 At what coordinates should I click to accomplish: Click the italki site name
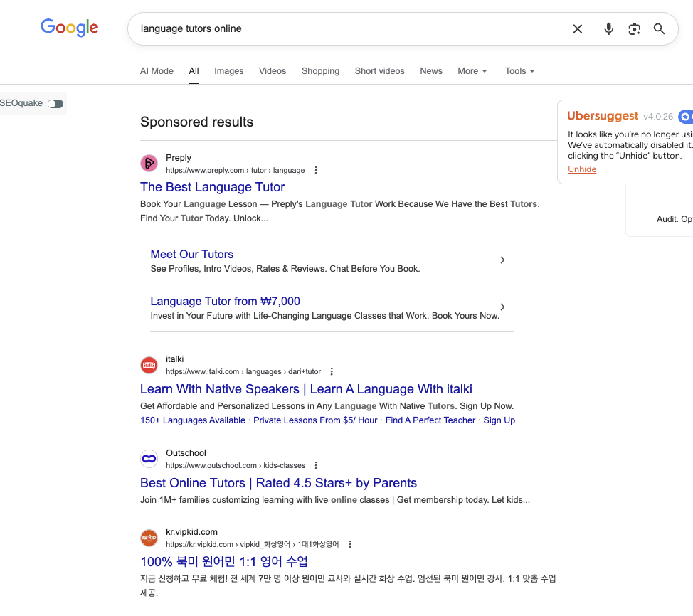[174, 359]
